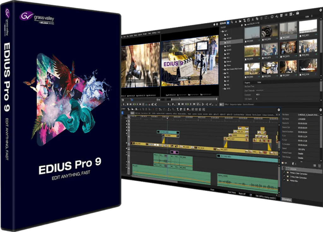Tick the checkbox beside clip MVI_9074
The width and height of the screenshot is (323, 232).
tap(246, 59)
